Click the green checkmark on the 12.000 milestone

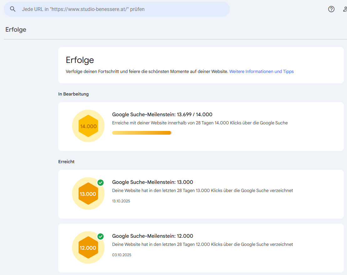click(101, 237)
